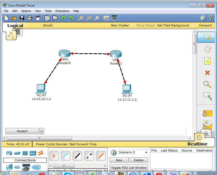Click the Help question mark icon
The width and height of the screenshot is (217, 175).
211,18
